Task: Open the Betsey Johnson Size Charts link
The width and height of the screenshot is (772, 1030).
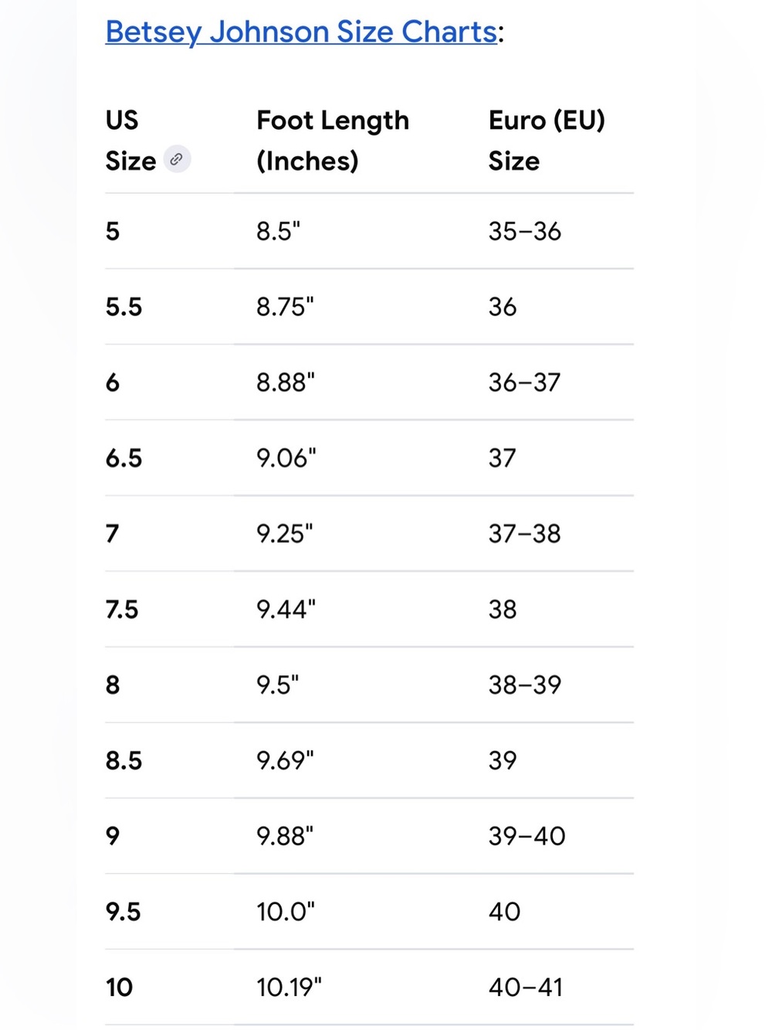Action: pyautogui.click(x=301, y=32)
